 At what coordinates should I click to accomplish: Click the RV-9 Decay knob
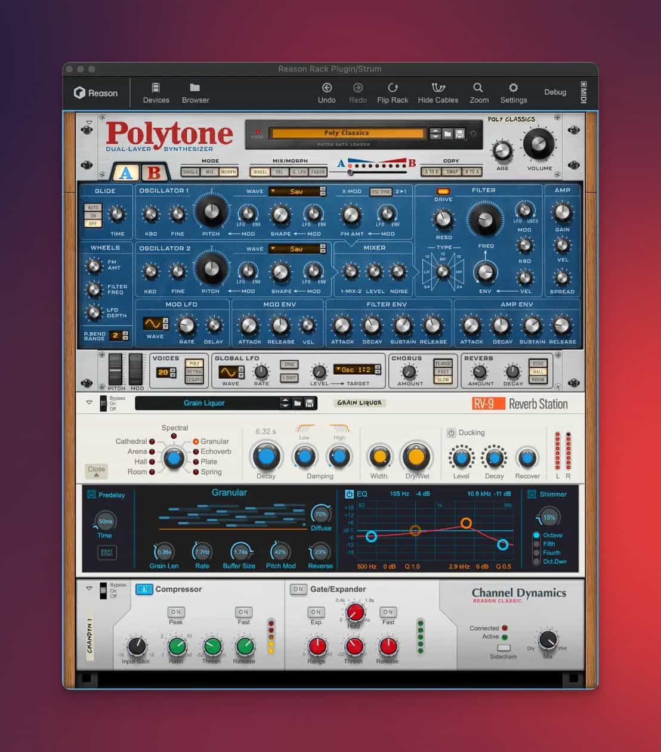[266, 457]
